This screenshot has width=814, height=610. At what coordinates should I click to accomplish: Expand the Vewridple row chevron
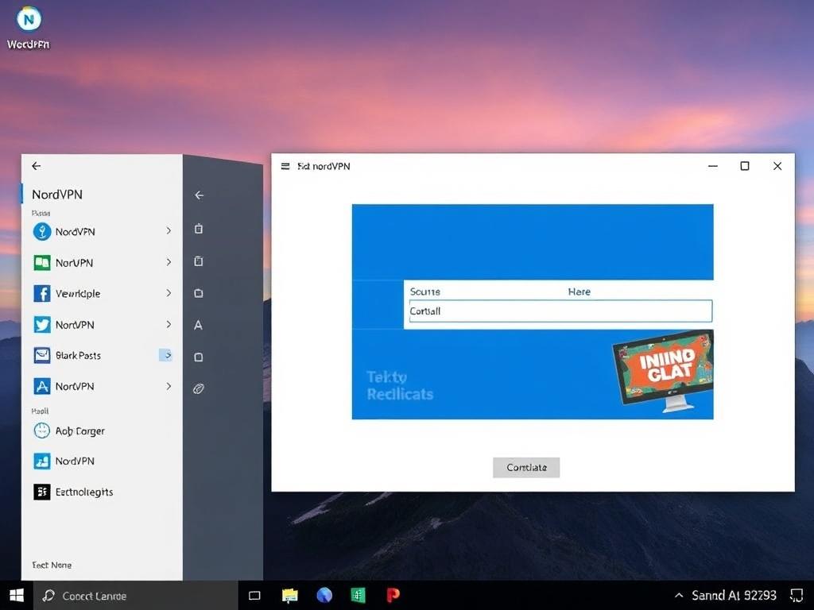pos(169,293)
